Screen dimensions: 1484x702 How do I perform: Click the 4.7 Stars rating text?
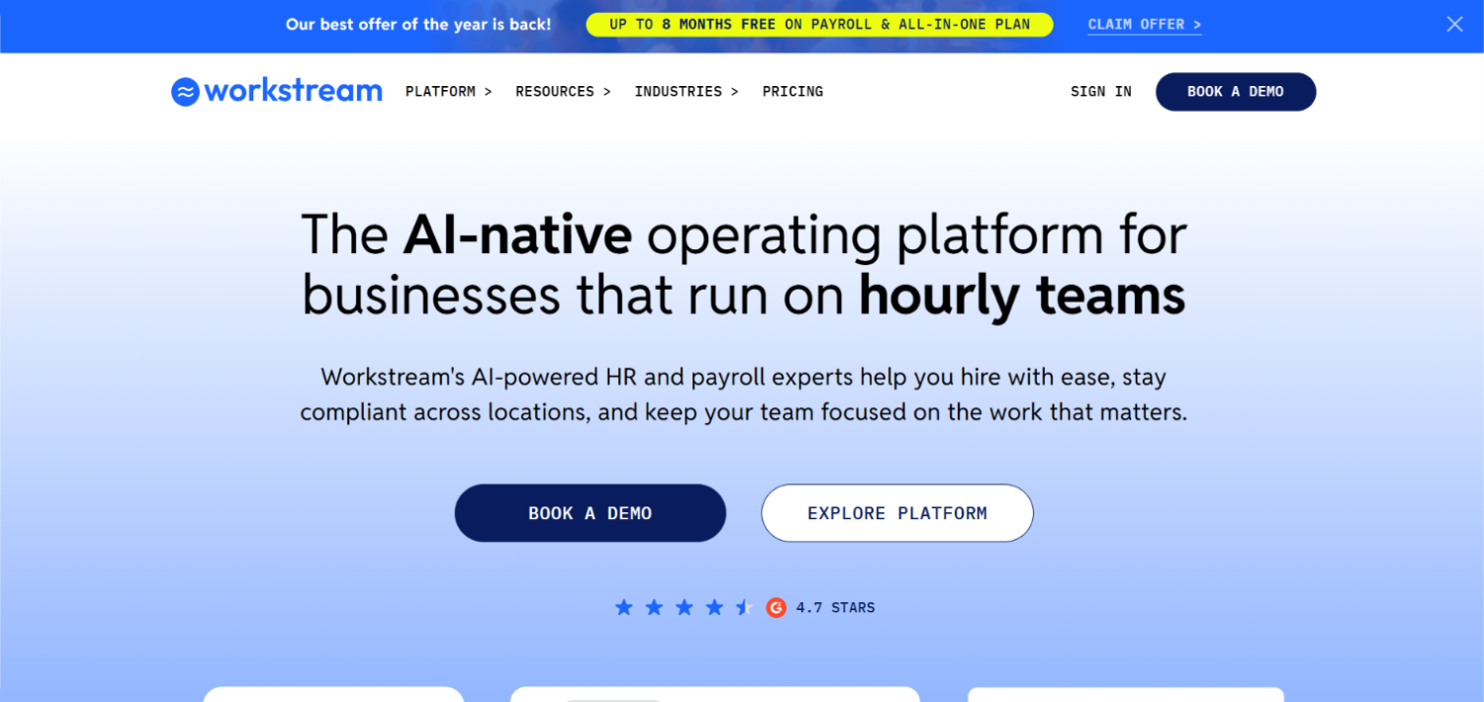[x=836, y=608]
